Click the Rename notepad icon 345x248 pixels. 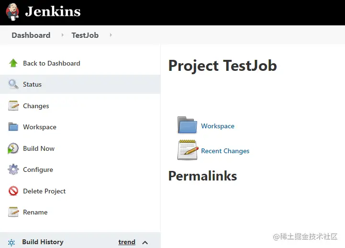click(13, 212)
